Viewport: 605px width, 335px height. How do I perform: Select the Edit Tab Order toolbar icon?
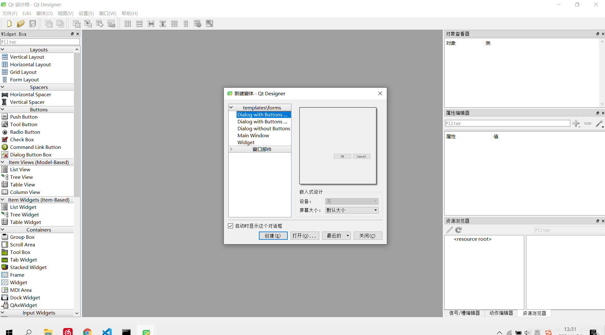[x=111, y=23]
